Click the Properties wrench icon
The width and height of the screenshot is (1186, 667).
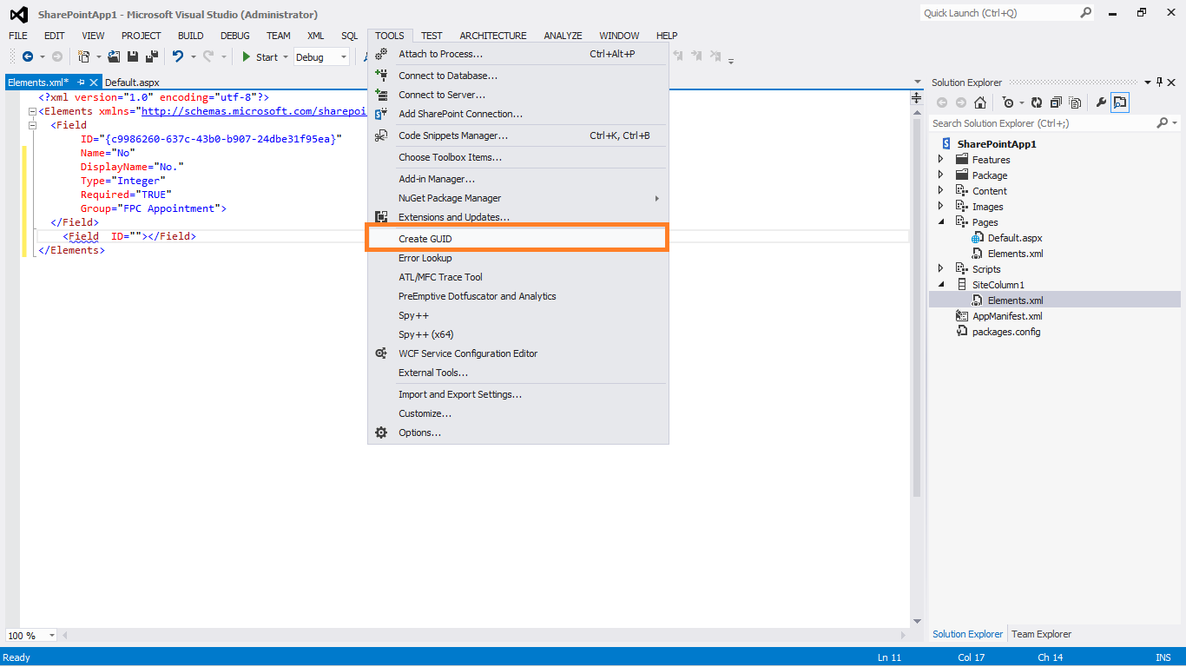point(1101,102)
